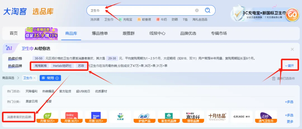The width and height of the screenshot is (302, 129).
Task: Select the Herlab/她研社 brand tag
Action: pyautogui.click(x=62, y=66)
